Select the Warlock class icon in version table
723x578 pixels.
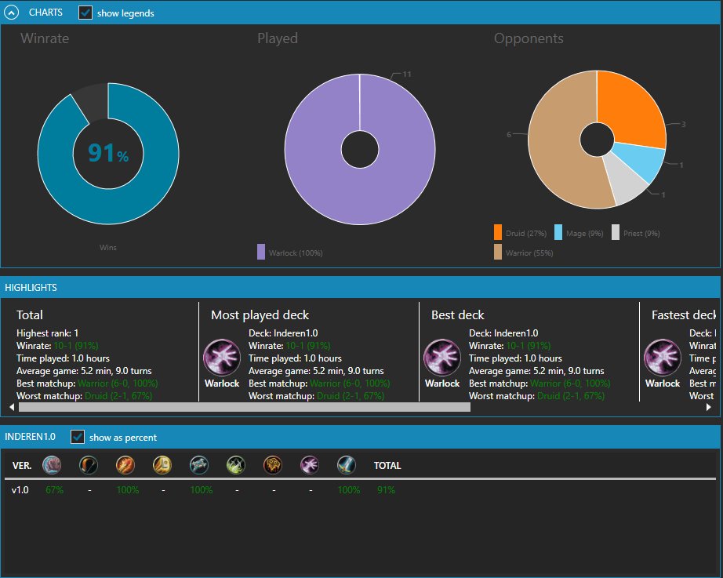tap(310, 465)
